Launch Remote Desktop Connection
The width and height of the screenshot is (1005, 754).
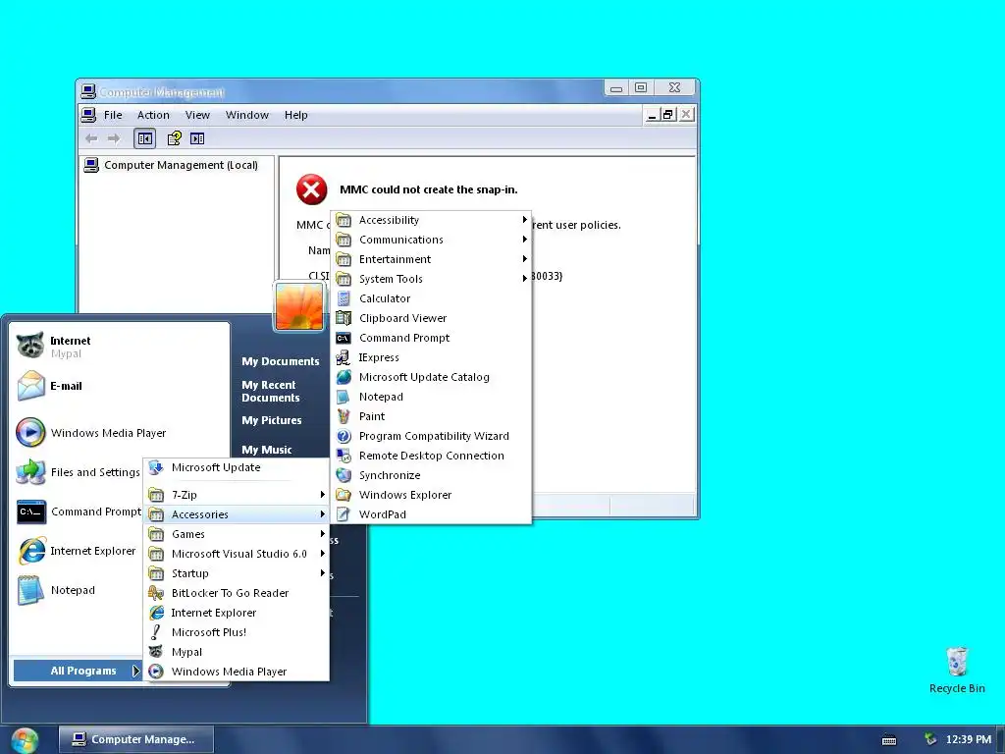tap(431, 456)
